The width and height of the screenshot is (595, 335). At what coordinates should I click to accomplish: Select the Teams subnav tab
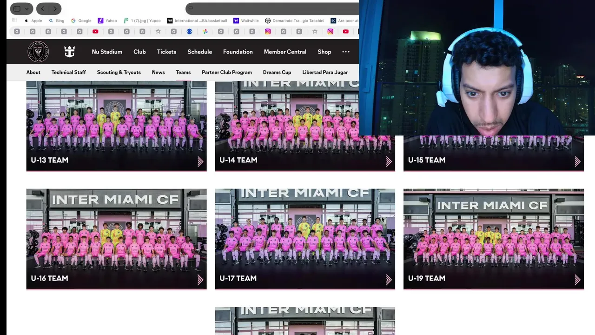pos(183,72)
